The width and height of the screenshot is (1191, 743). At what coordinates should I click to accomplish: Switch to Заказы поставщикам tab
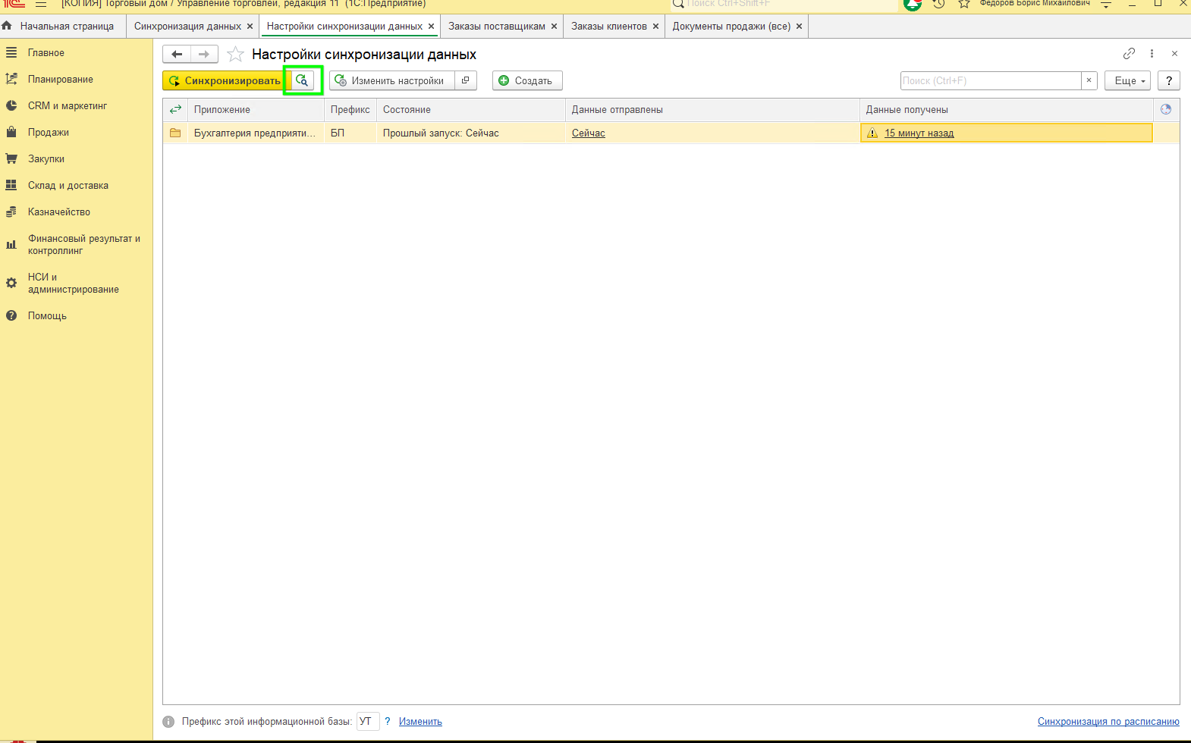coord(496,27)
